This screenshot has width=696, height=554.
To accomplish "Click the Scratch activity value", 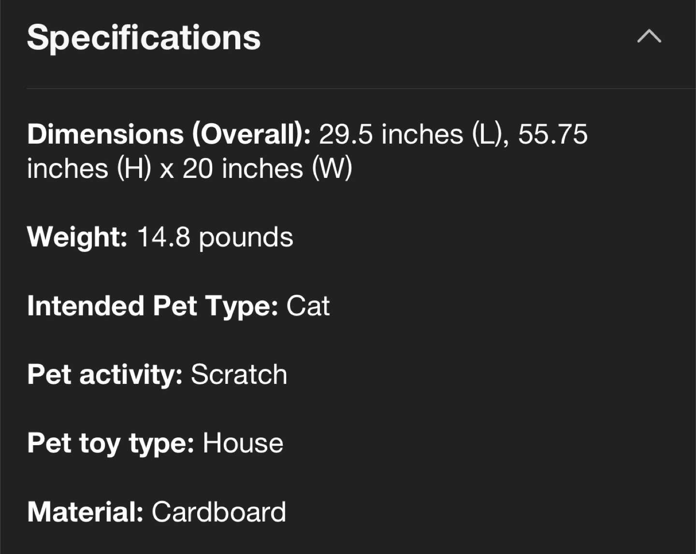I will [x=239, y=375].
